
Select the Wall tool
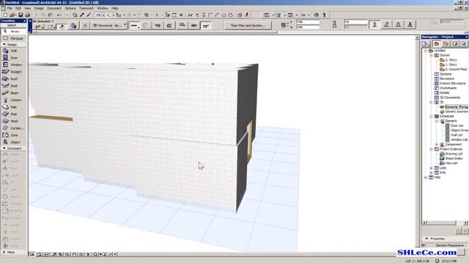13,51
